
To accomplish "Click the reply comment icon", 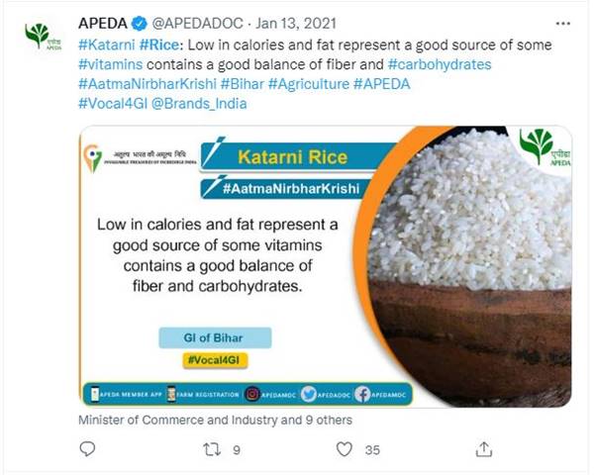I will pyautogui.click(x=87, y=449).
